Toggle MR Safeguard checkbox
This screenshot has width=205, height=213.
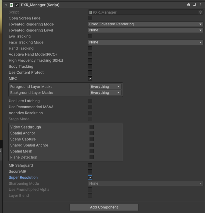tap(90, 165)
